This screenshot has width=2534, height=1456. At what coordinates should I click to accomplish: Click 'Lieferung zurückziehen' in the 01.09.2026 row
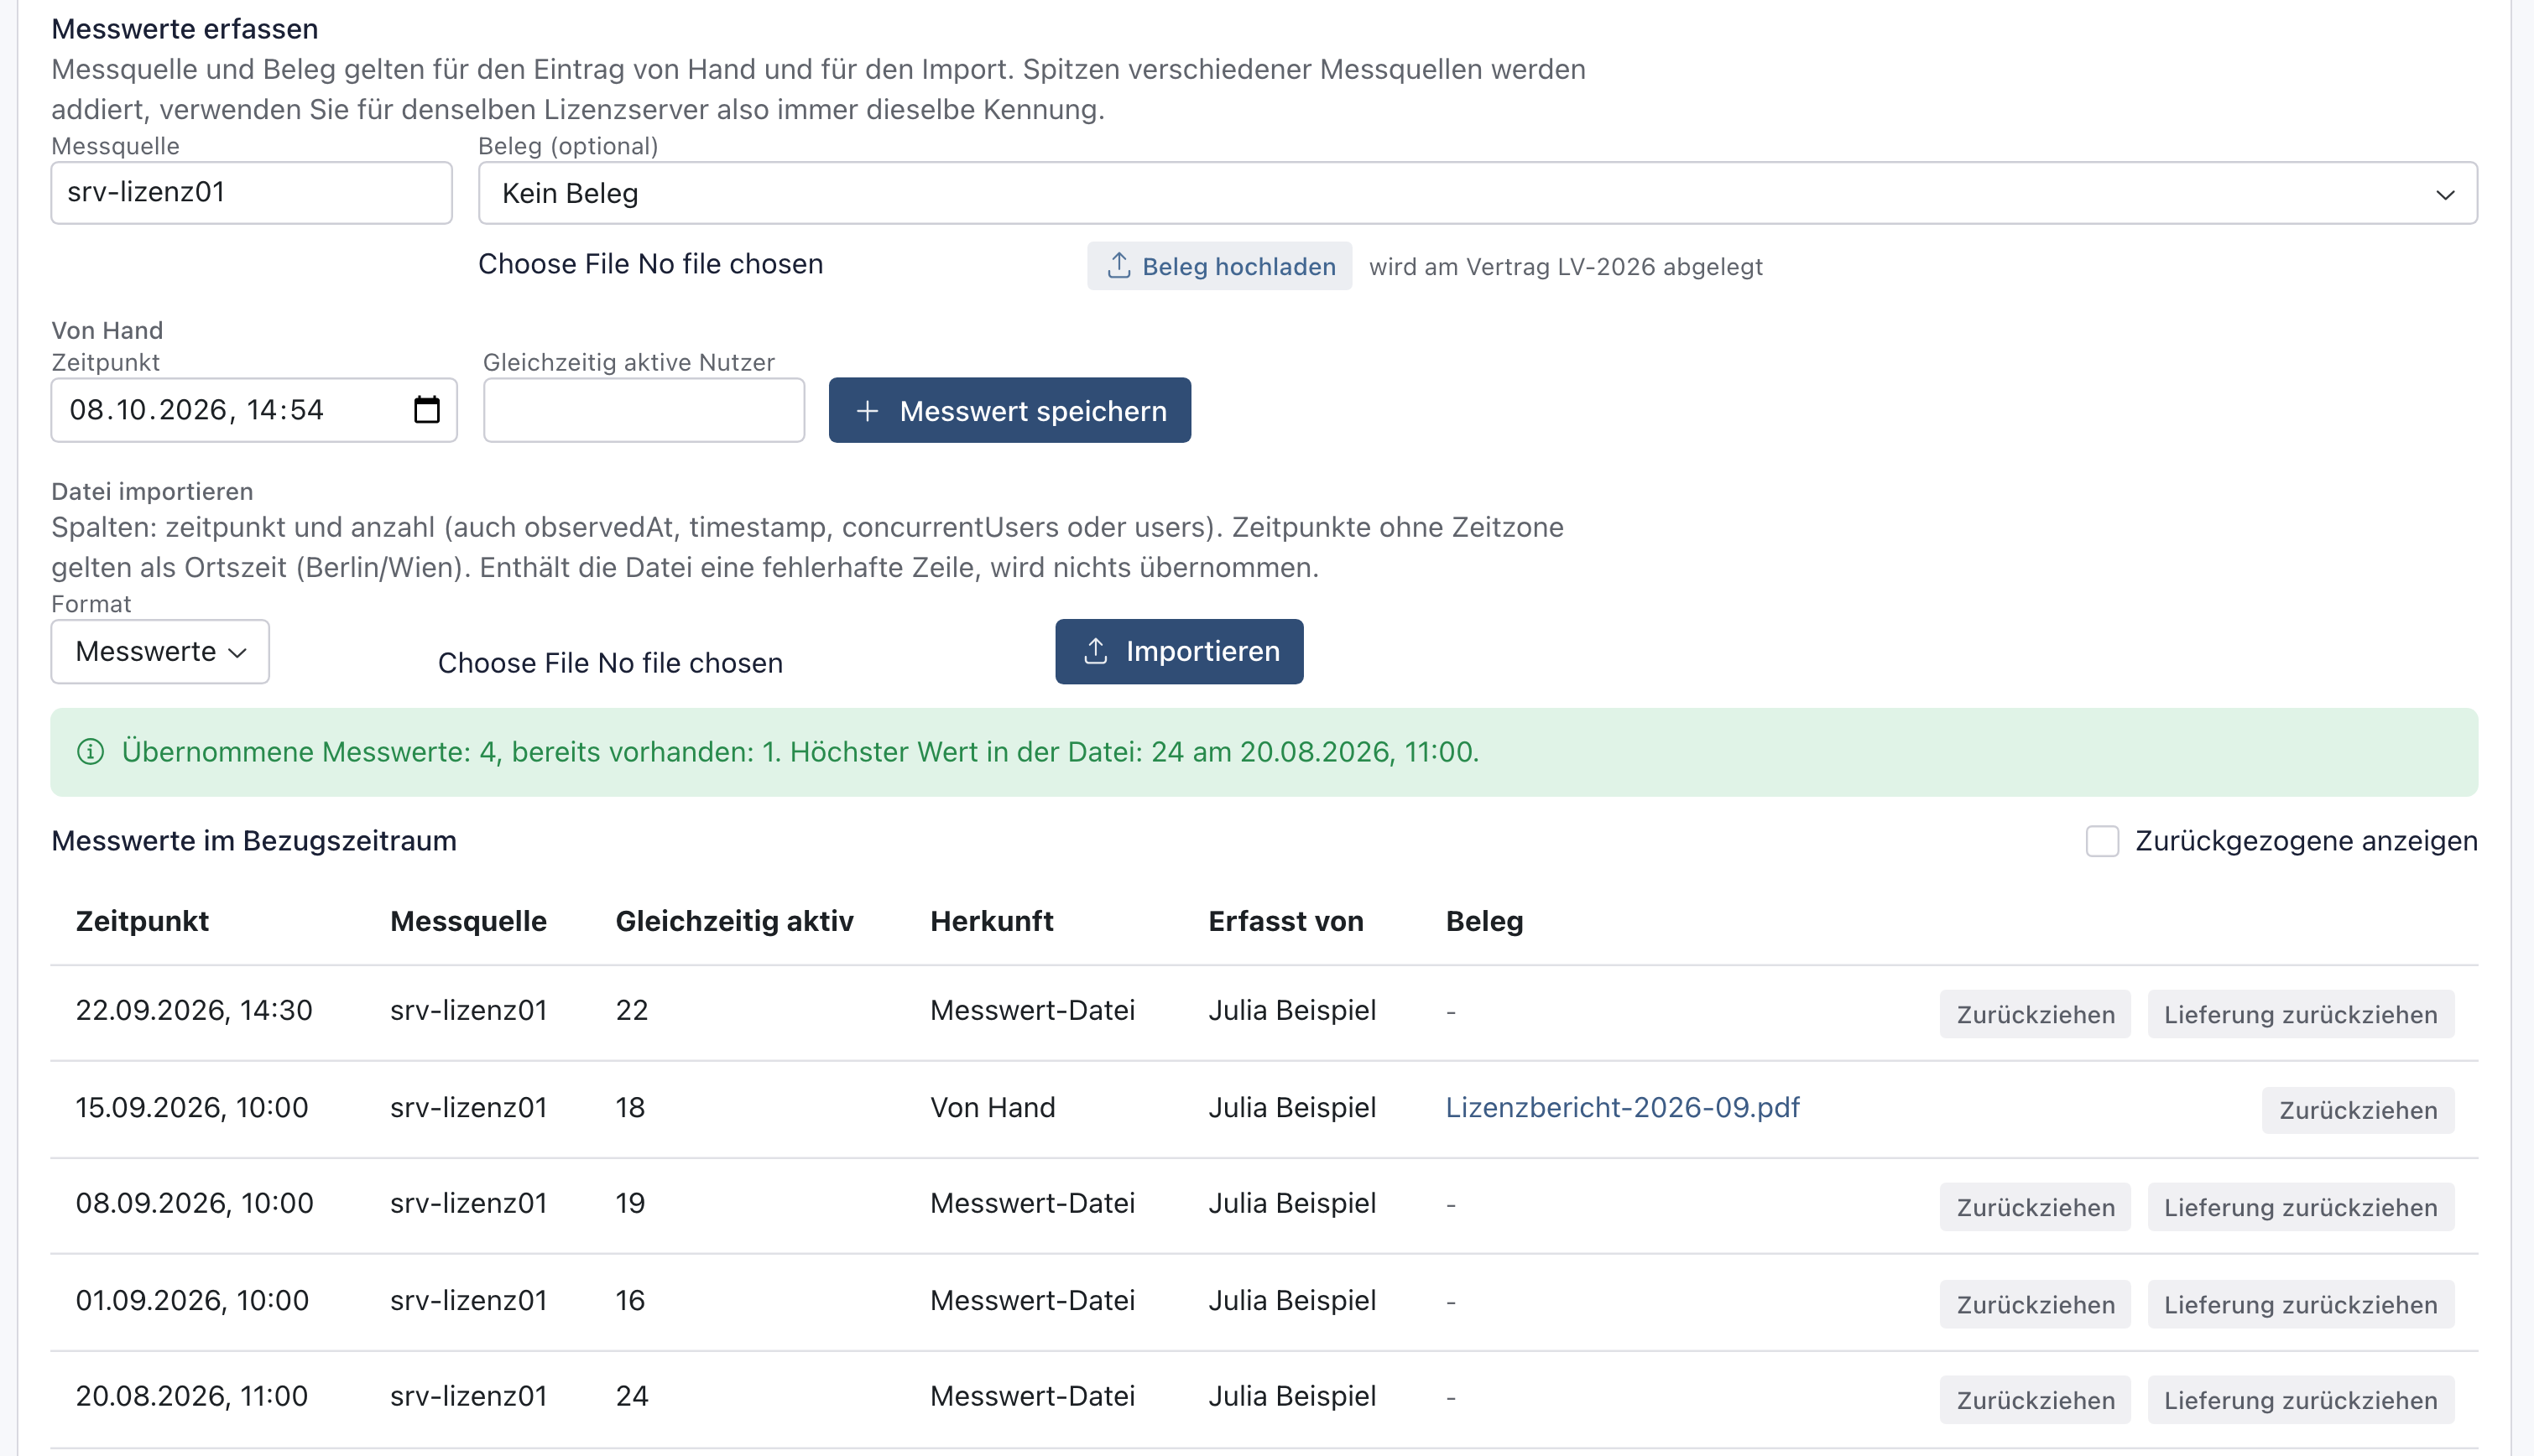[x=2300, y=1304]
